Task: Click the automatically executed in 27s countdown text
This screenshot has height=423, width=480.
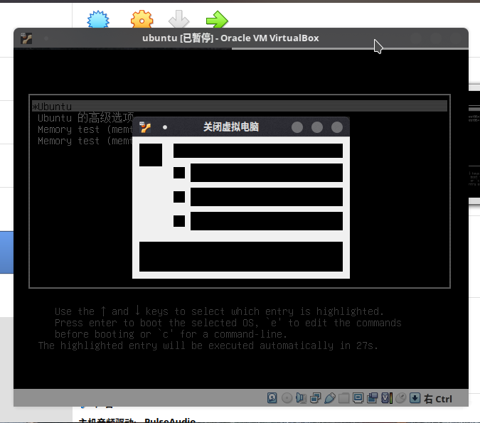Action: [208, 346]
